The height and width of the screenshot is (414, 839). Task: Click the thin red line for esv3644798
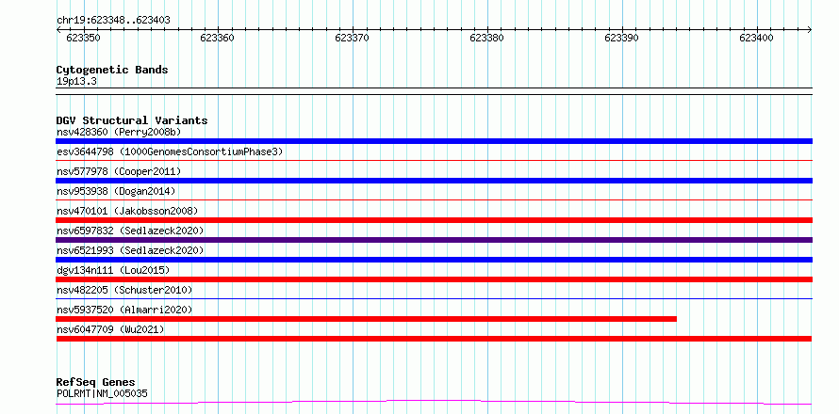point(434,160)
